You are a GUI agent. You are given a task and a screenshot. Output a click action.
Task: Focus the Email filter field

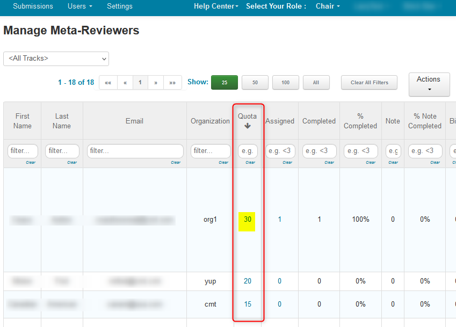point(135,151)
